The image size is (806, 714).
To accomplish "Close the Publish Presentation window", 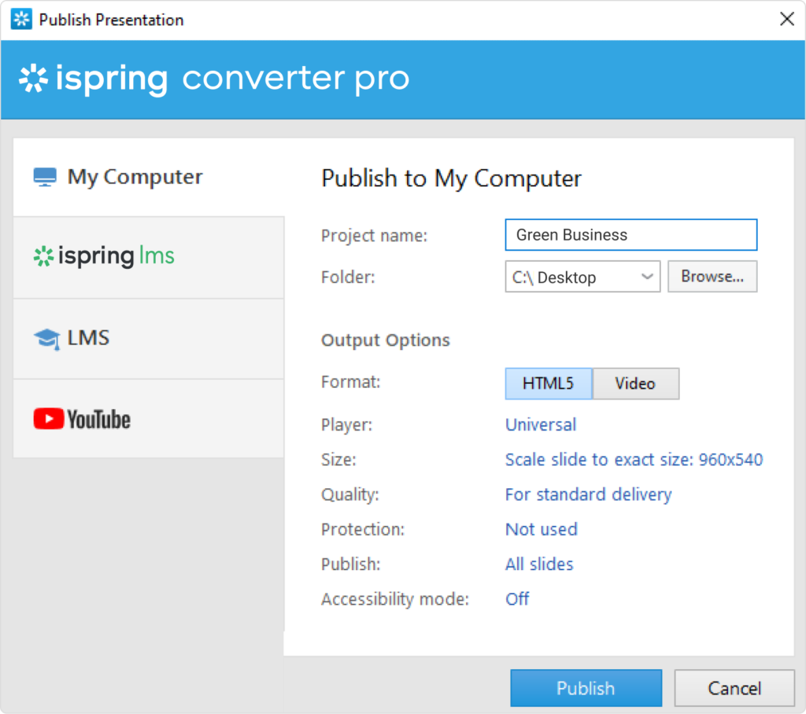I will (x=786, y=19).
